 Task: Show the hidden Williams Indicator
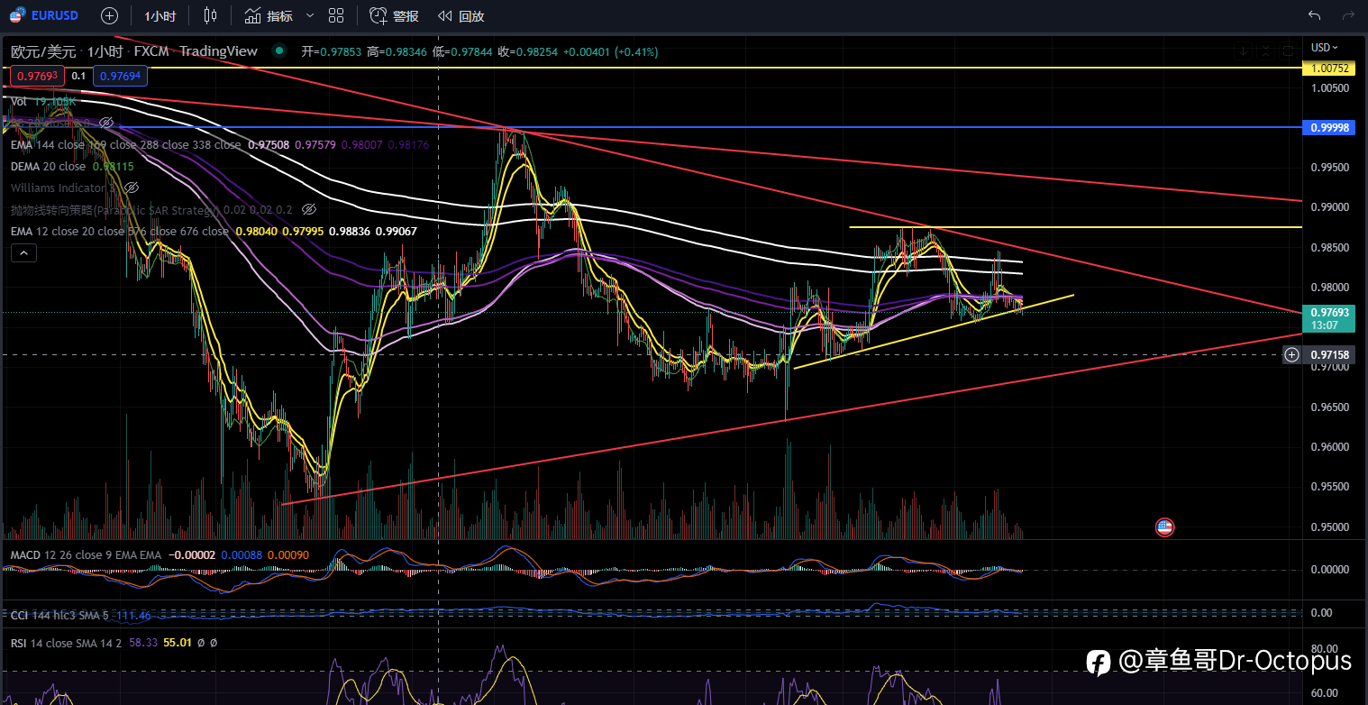[131, 188]
